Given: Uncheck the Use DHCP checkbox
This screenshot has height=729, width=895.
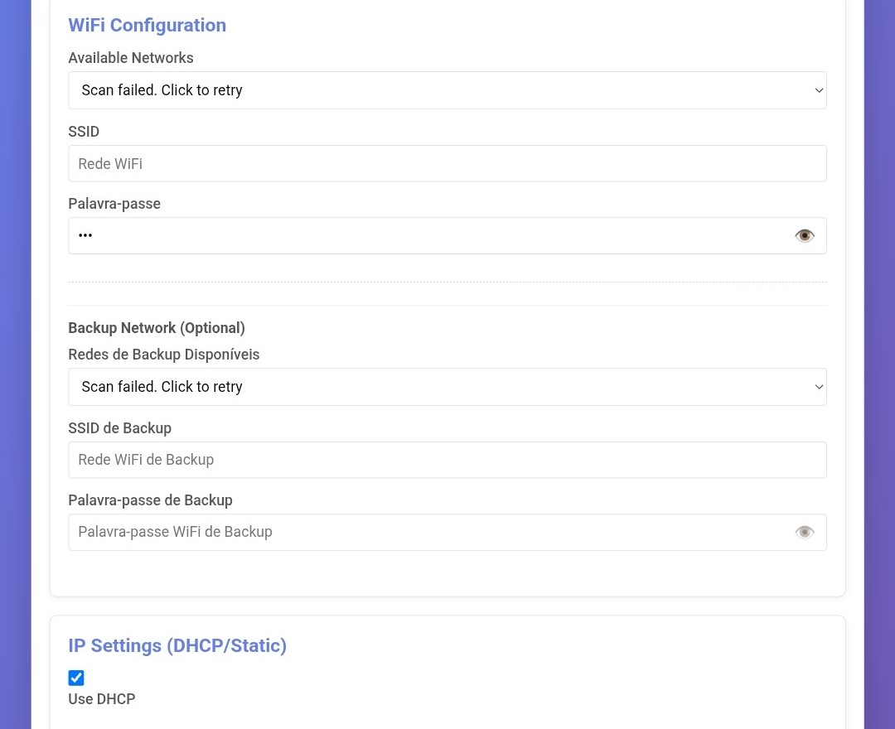Looking at the screenshot, I should [x=76, y=678].
